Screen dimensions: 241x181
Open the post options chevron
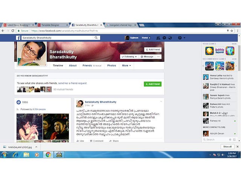click(x=161, y=102)
